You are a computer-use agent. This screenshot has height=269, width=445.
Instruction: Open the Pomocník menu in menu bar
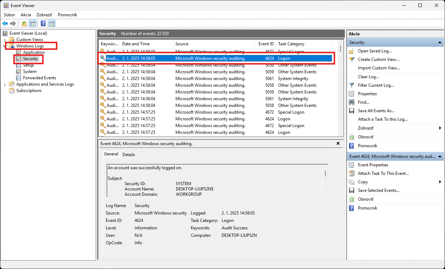point(67,15)
